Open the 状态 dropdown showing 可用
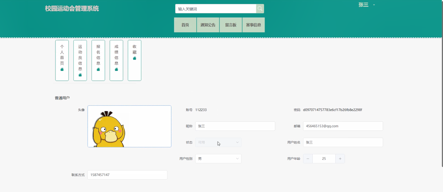 click(218, 142)
